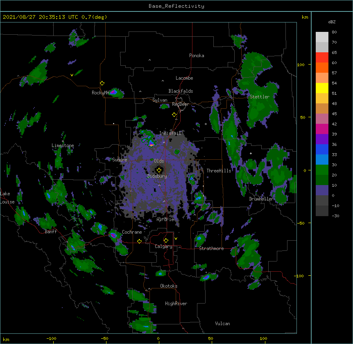Select the yellow diamond marker beside RockyMH
This screenshot has width=353, height=344.
point(102,83)
